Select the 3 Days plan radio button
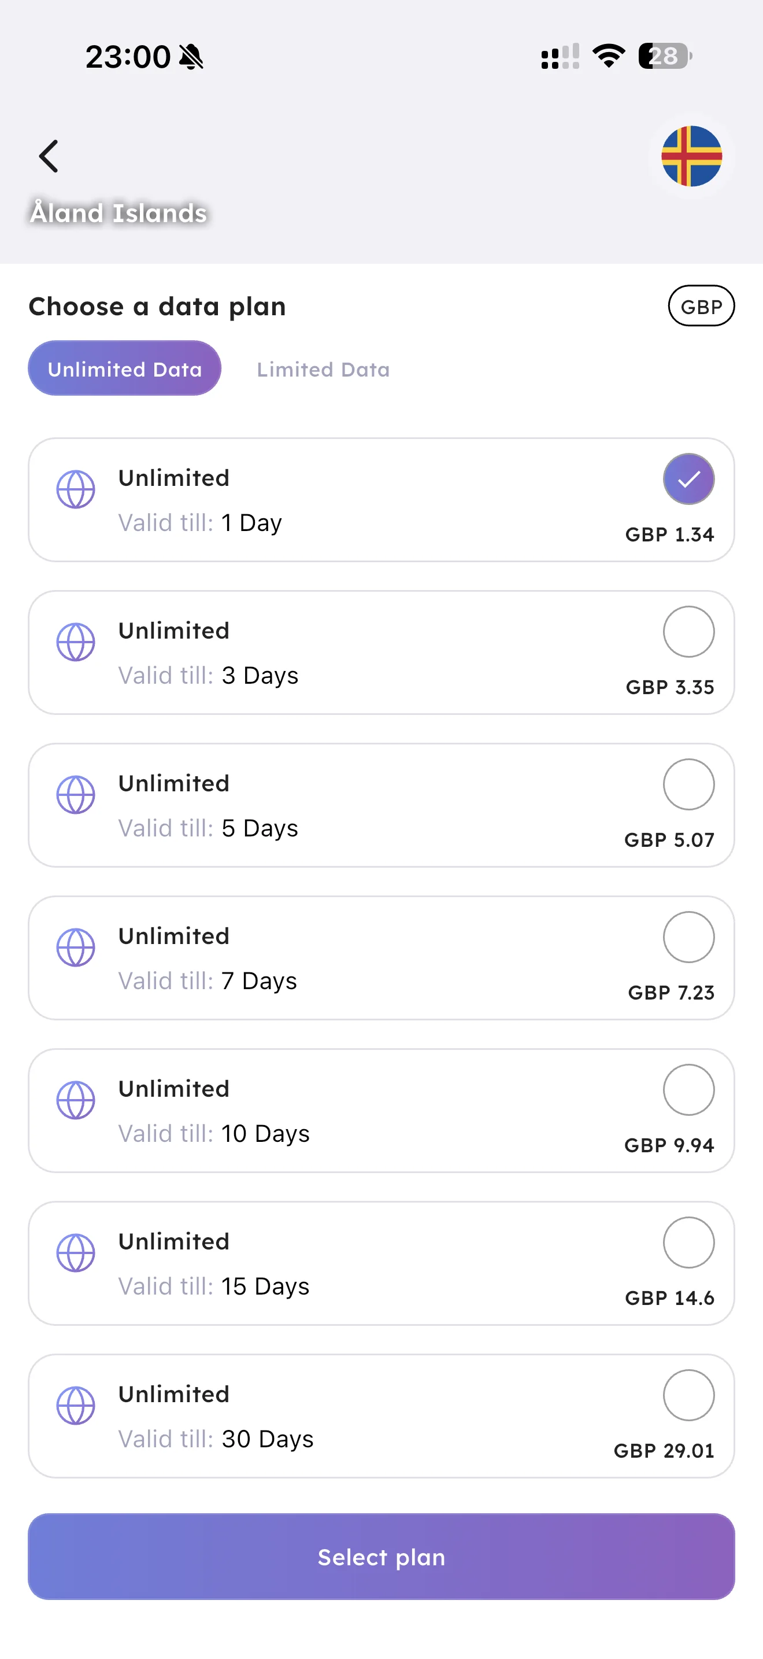 (688, 632)
